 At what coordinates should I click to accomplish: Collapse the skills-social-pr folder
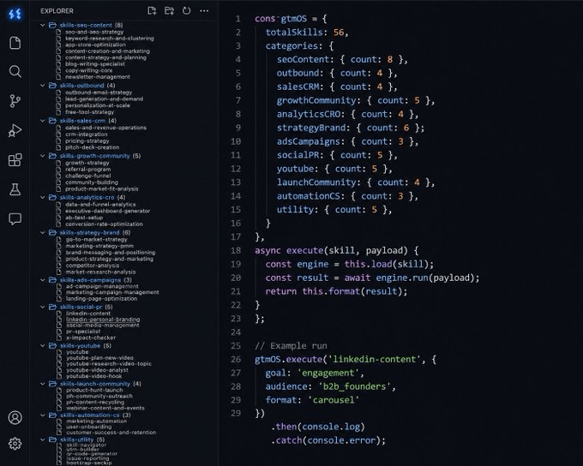(x=42, y=307)
